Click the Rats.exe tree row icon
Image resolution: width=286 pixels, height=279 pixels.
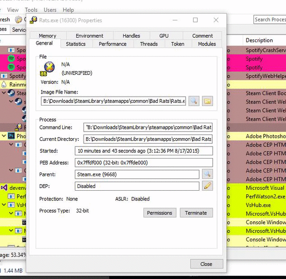(19, 127)
